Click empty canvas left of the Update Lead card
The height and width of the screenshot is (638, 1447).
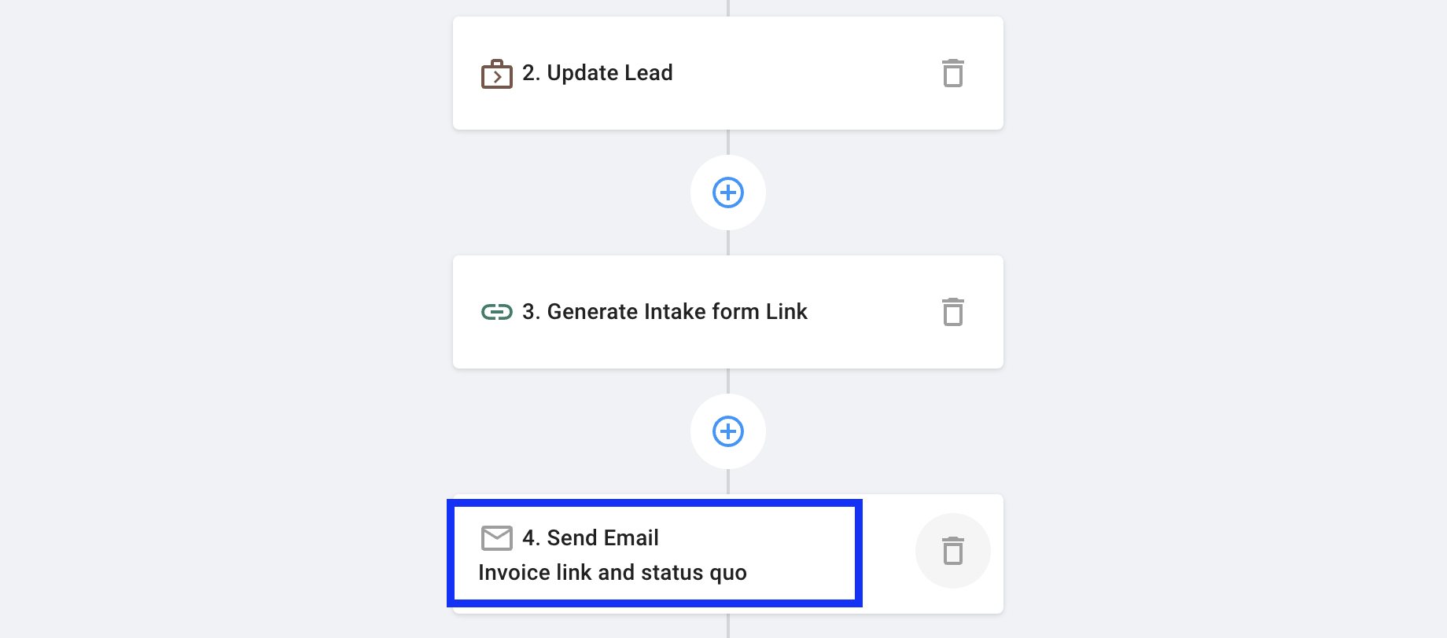pos(236,75)
